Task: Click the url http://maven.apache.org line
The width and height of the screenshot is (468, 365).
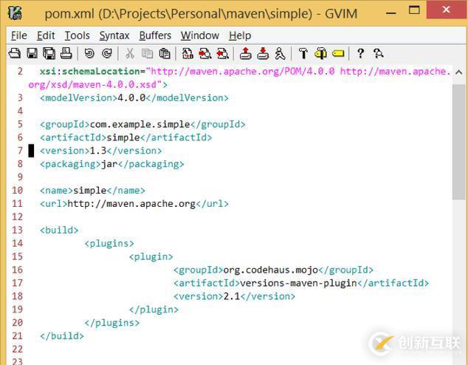Action: (134, 204)
